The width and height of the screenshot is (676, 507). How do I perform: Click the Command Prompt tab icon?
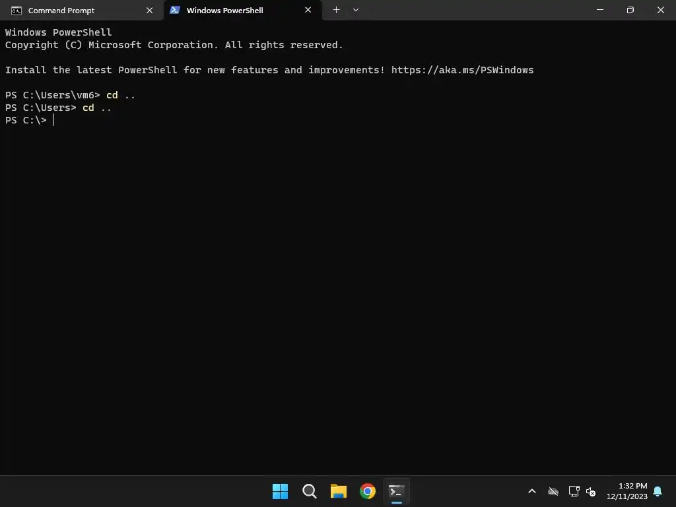17,11
